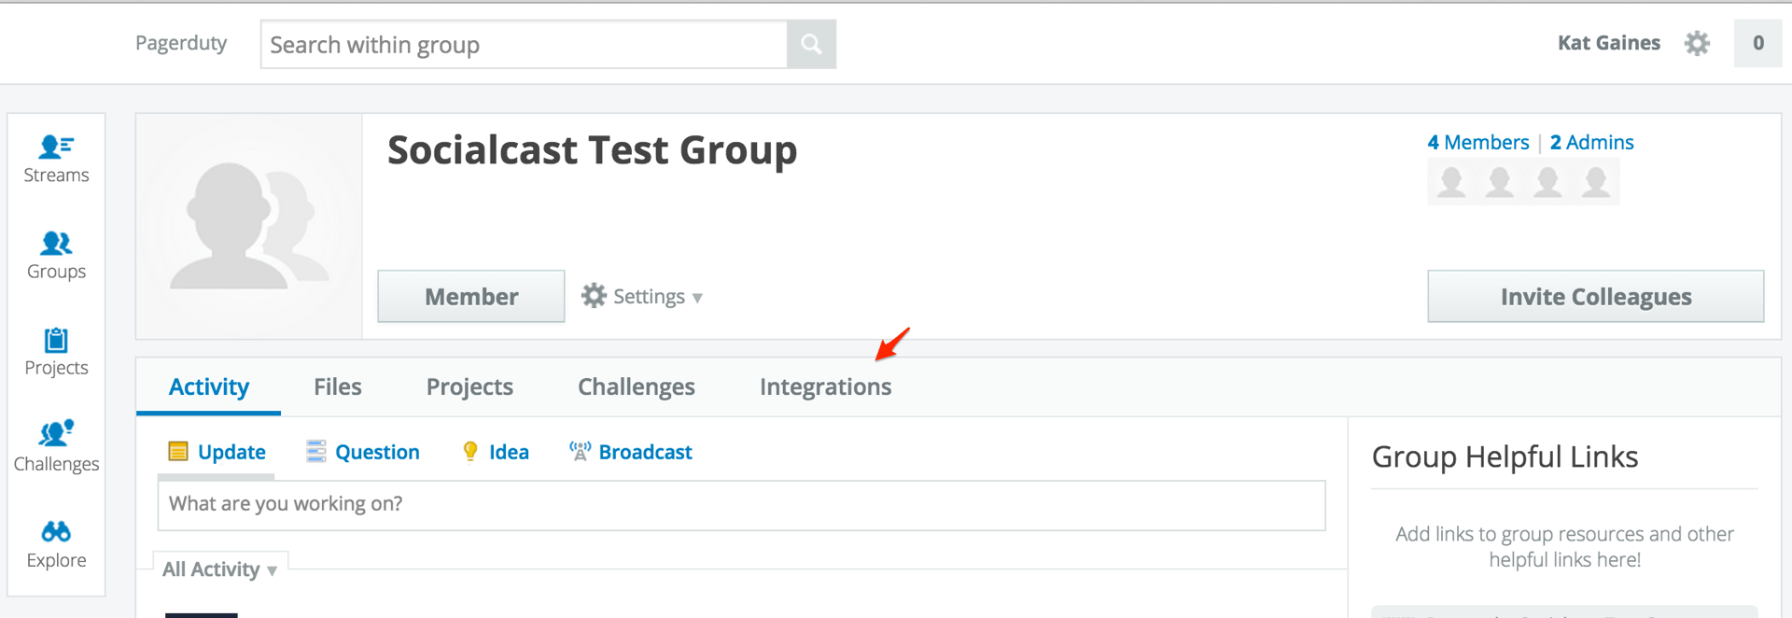Open the Files tab
This screenshot has width=1792, height=618.
coord(337,386)
